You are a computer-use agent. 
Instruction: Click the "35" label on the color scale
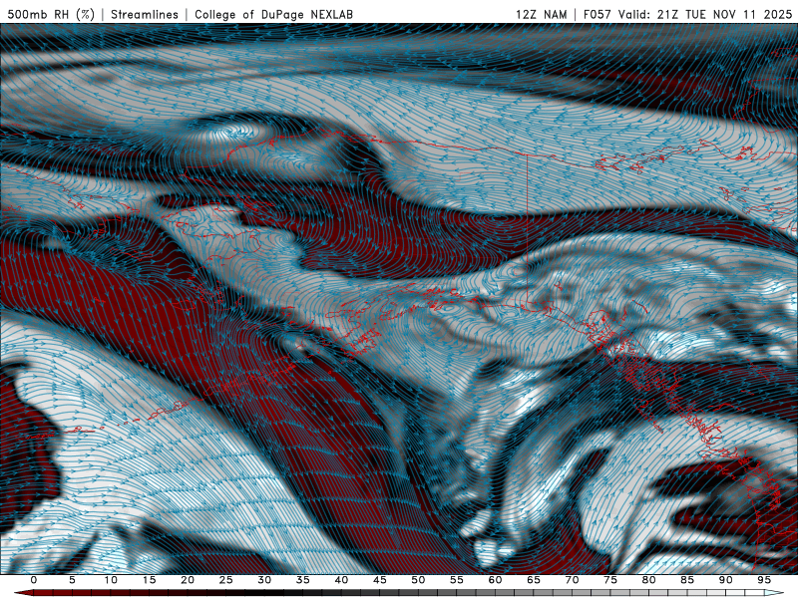[303, 580]
